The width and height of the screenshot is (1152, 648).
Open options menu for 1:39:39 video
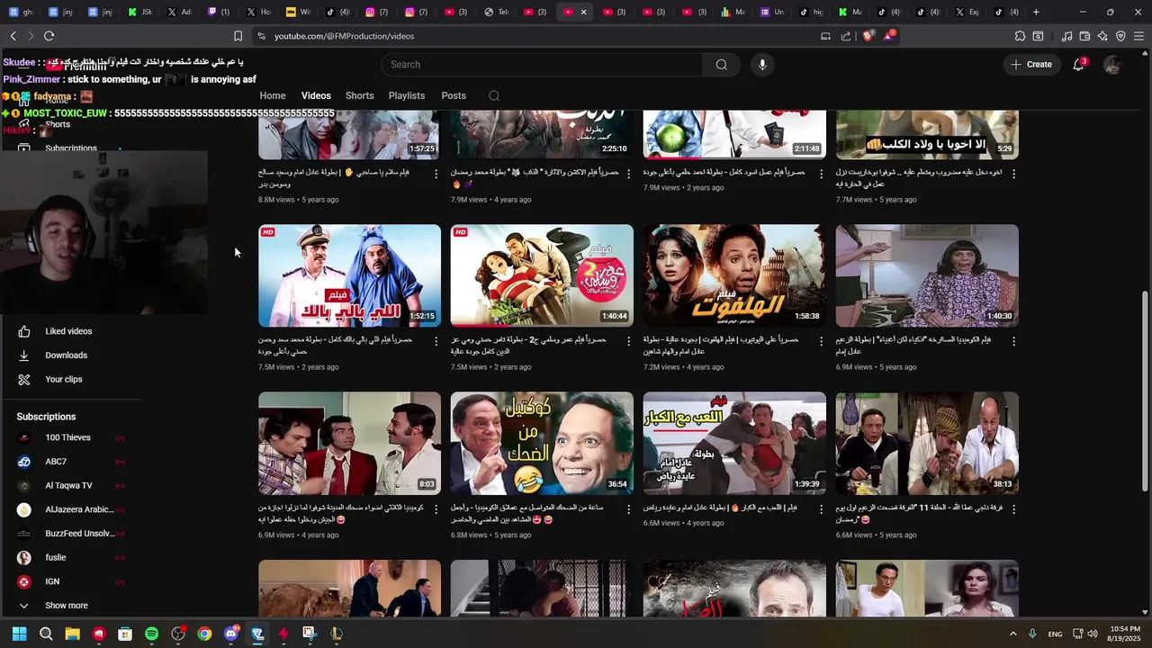821,508
